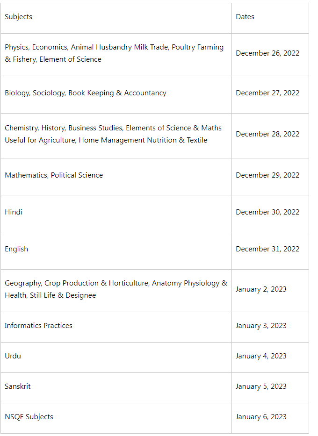Select the NSQF Subjects cell
Image resolution: width=318 pixels, height=436 pixels.
click(x=116, y=418)
